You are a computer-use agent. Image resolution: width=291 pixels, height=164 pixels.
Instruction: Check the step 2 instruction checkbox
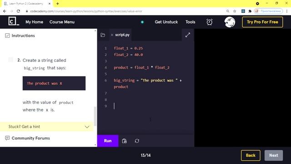click(x=10, y=60)
